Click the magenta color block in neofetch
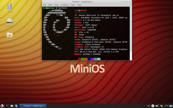 (x=92, y=59)
